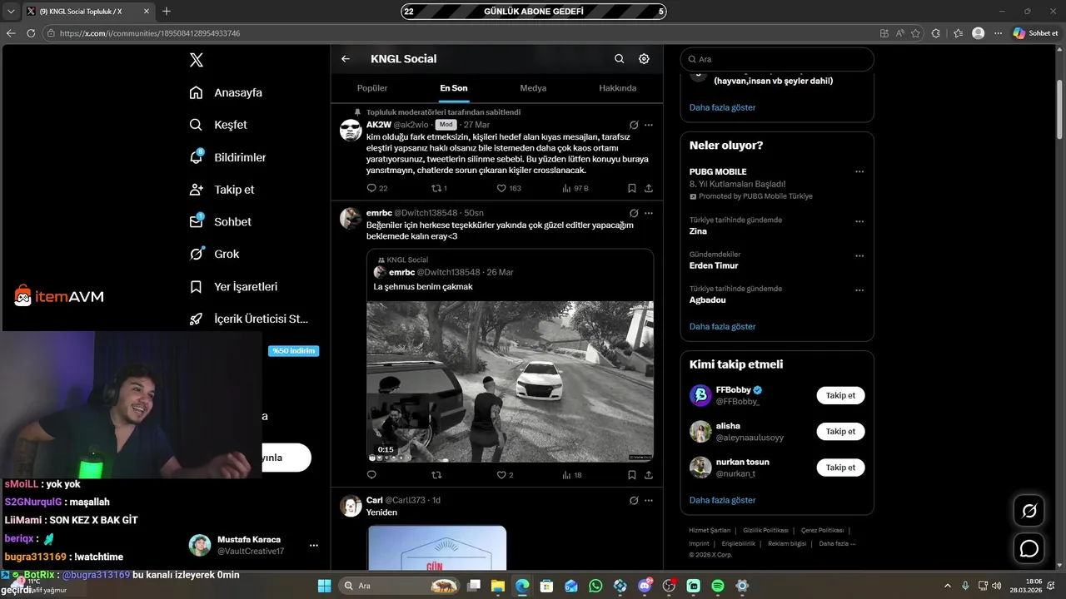Open Yer İşaretleri bookmarks
Image resolution: width=1066 pixels, height=599 pixels.
(233, 287)
